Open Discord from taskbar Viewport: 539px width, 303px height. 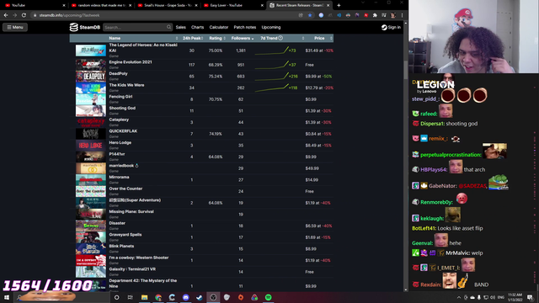pos(185,297)
